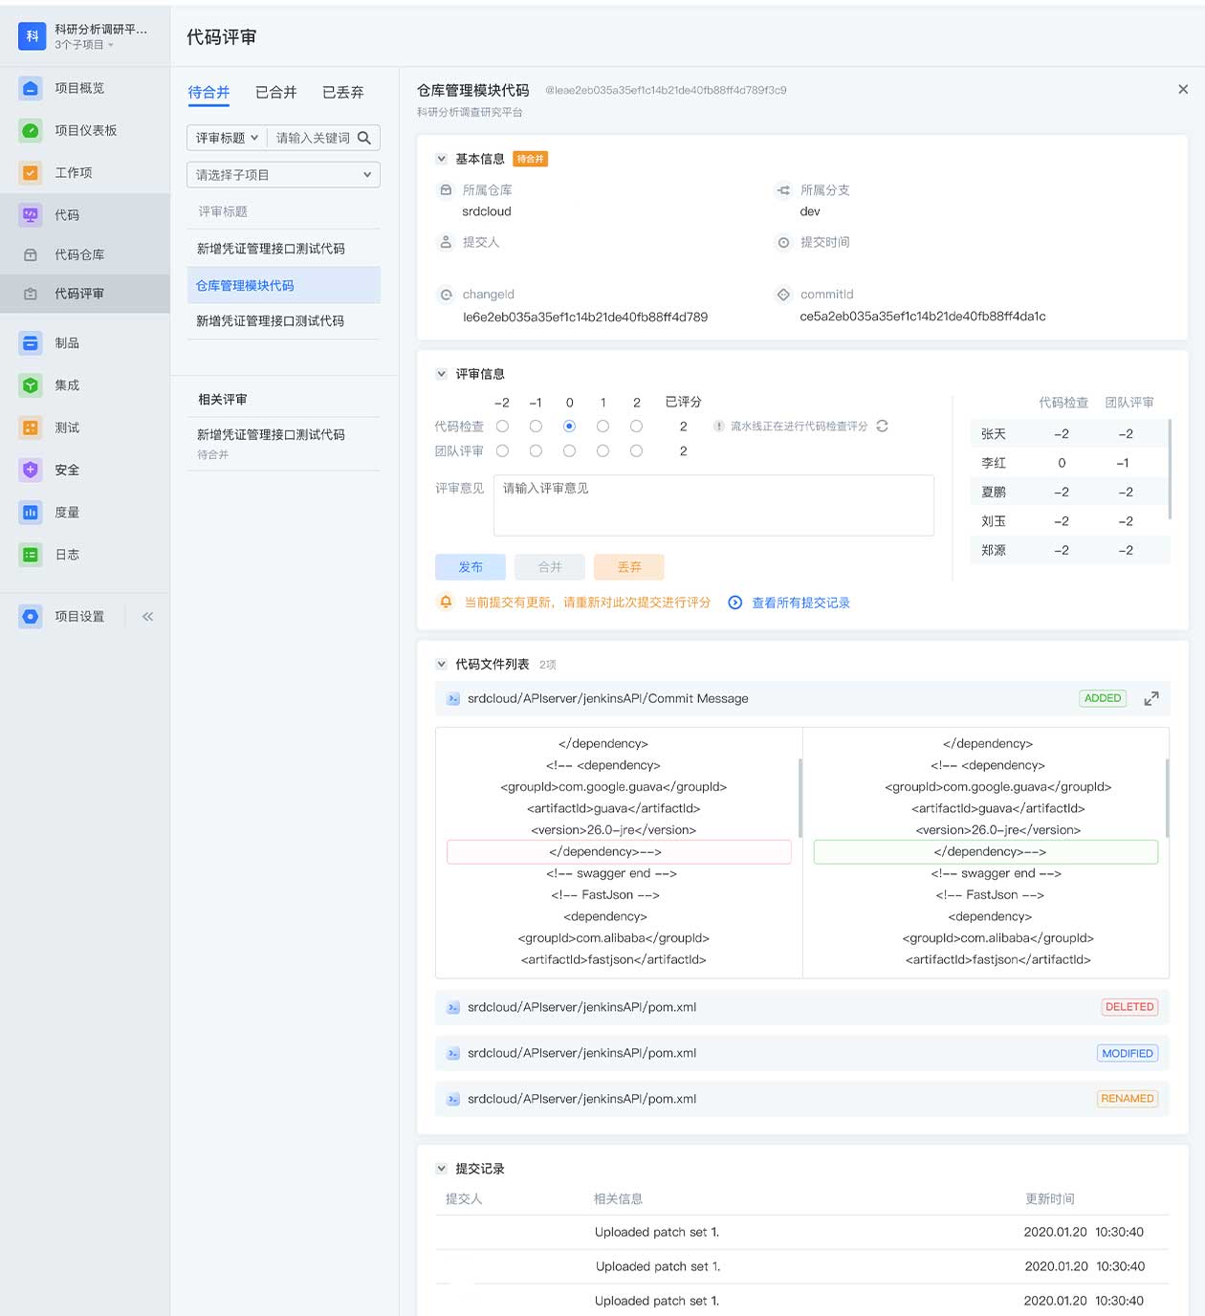The width and height of the screenshot is (1205, 1316).
Task: Click the 发布 button
Action: click(x=470, y=567)
